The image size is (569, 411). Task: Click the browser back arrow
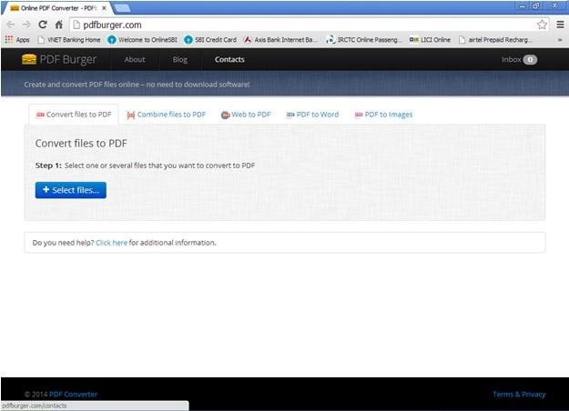pyautogui.click(x=10, y=25)
